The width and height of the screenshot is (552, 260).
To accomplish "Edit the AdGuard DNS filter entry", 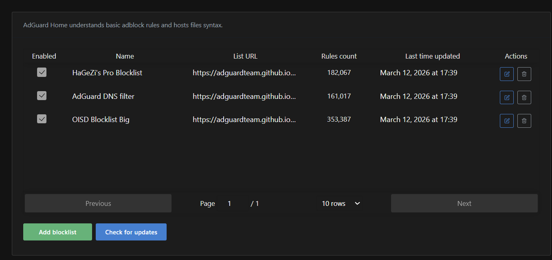I will click(507, 97).
